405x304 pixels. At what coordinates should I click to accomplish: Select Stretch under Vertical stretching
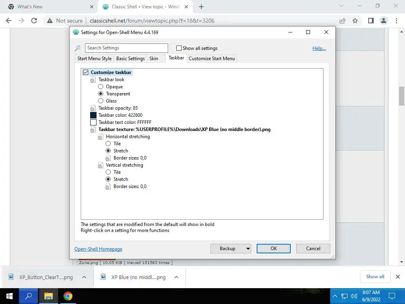click(108, 179)
